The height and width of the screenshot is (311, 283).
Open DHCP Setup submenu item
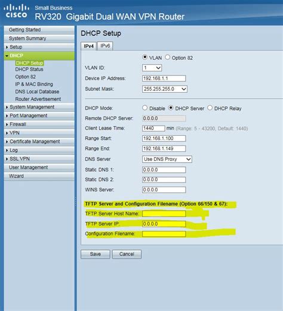coord(29,63)
